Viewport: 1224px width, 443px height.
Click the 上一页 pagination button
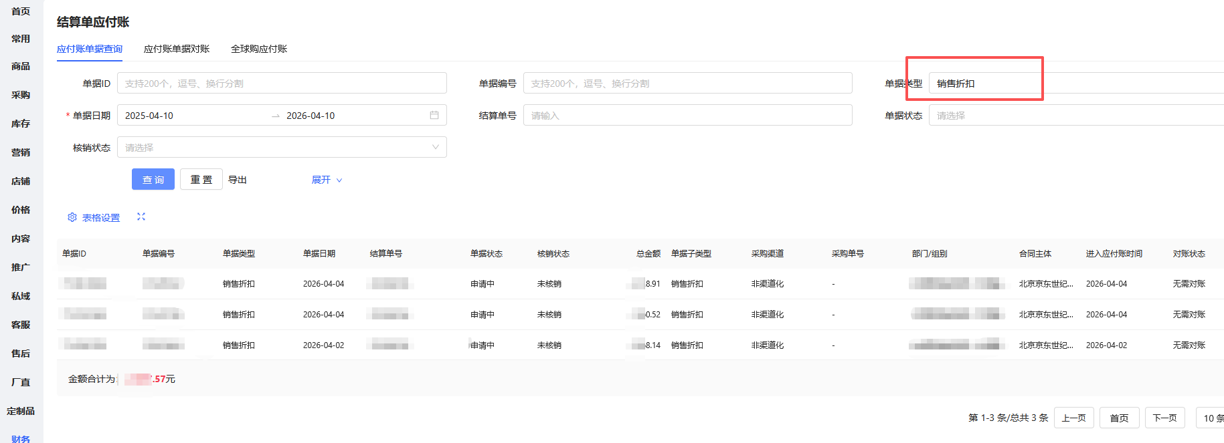(1073, 418)
